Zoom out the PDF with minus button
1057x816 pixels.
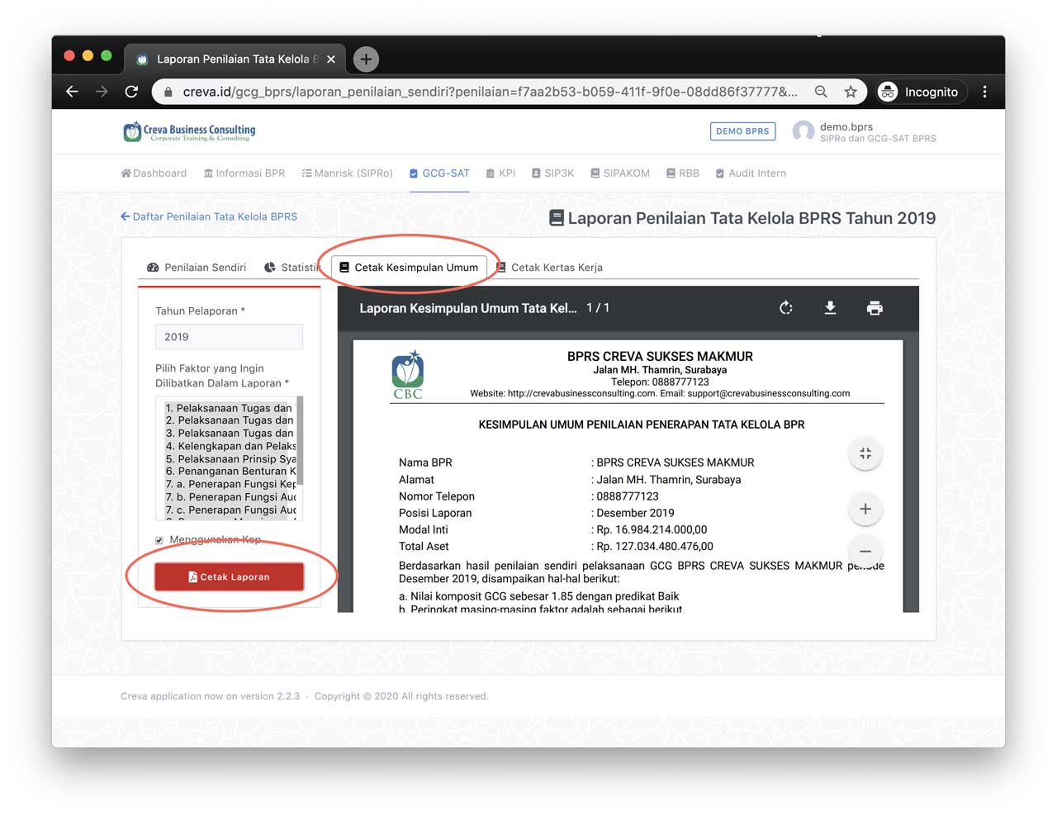click(865, 551)
